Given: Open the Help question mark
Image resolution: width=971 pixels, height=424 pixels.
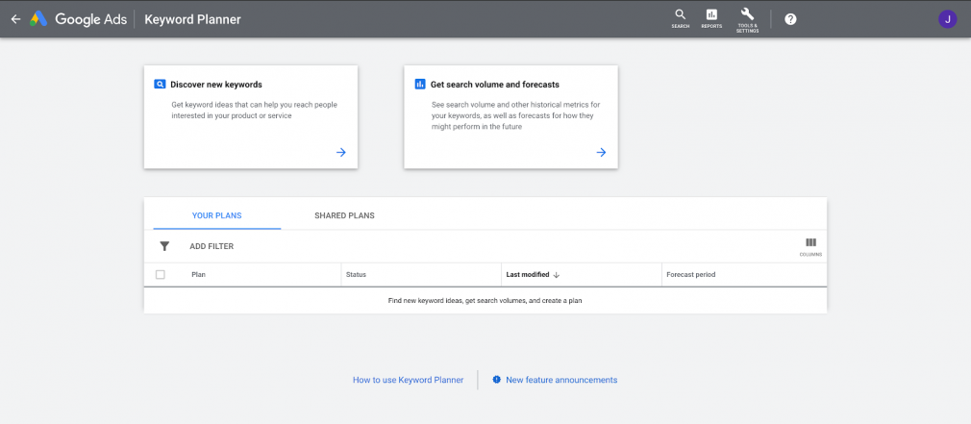Looking at the screenshot, I should pyautogui.click(x=790, y=19).
